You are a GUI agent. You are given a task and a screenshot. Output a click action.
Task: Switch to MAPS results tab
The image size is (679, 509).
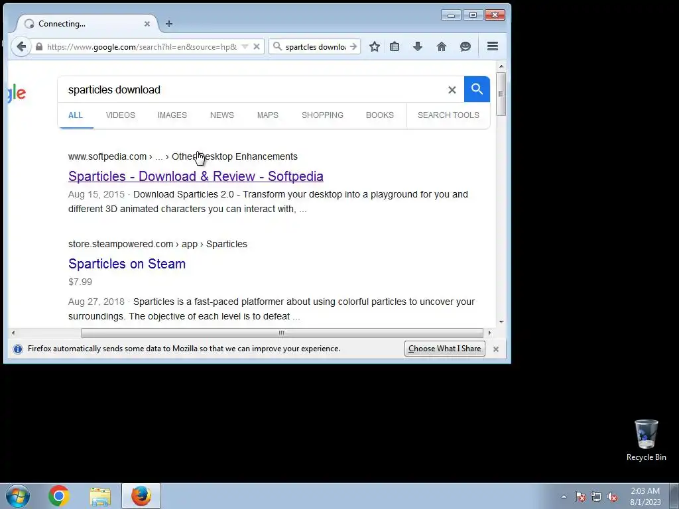[268, 115]
